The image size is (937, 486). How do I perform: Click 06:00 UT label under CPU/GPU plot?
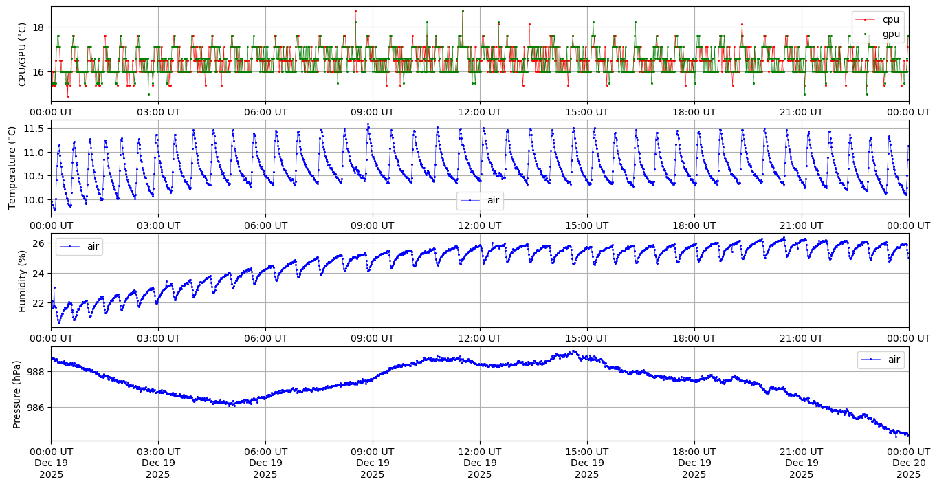pos(265,111)
